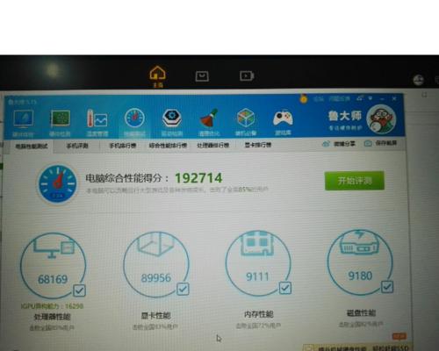Click the iGPU heterogeneous score 16298 text
Image resolution: width=439 pixels, height=351 pixels.
[52, 306]
